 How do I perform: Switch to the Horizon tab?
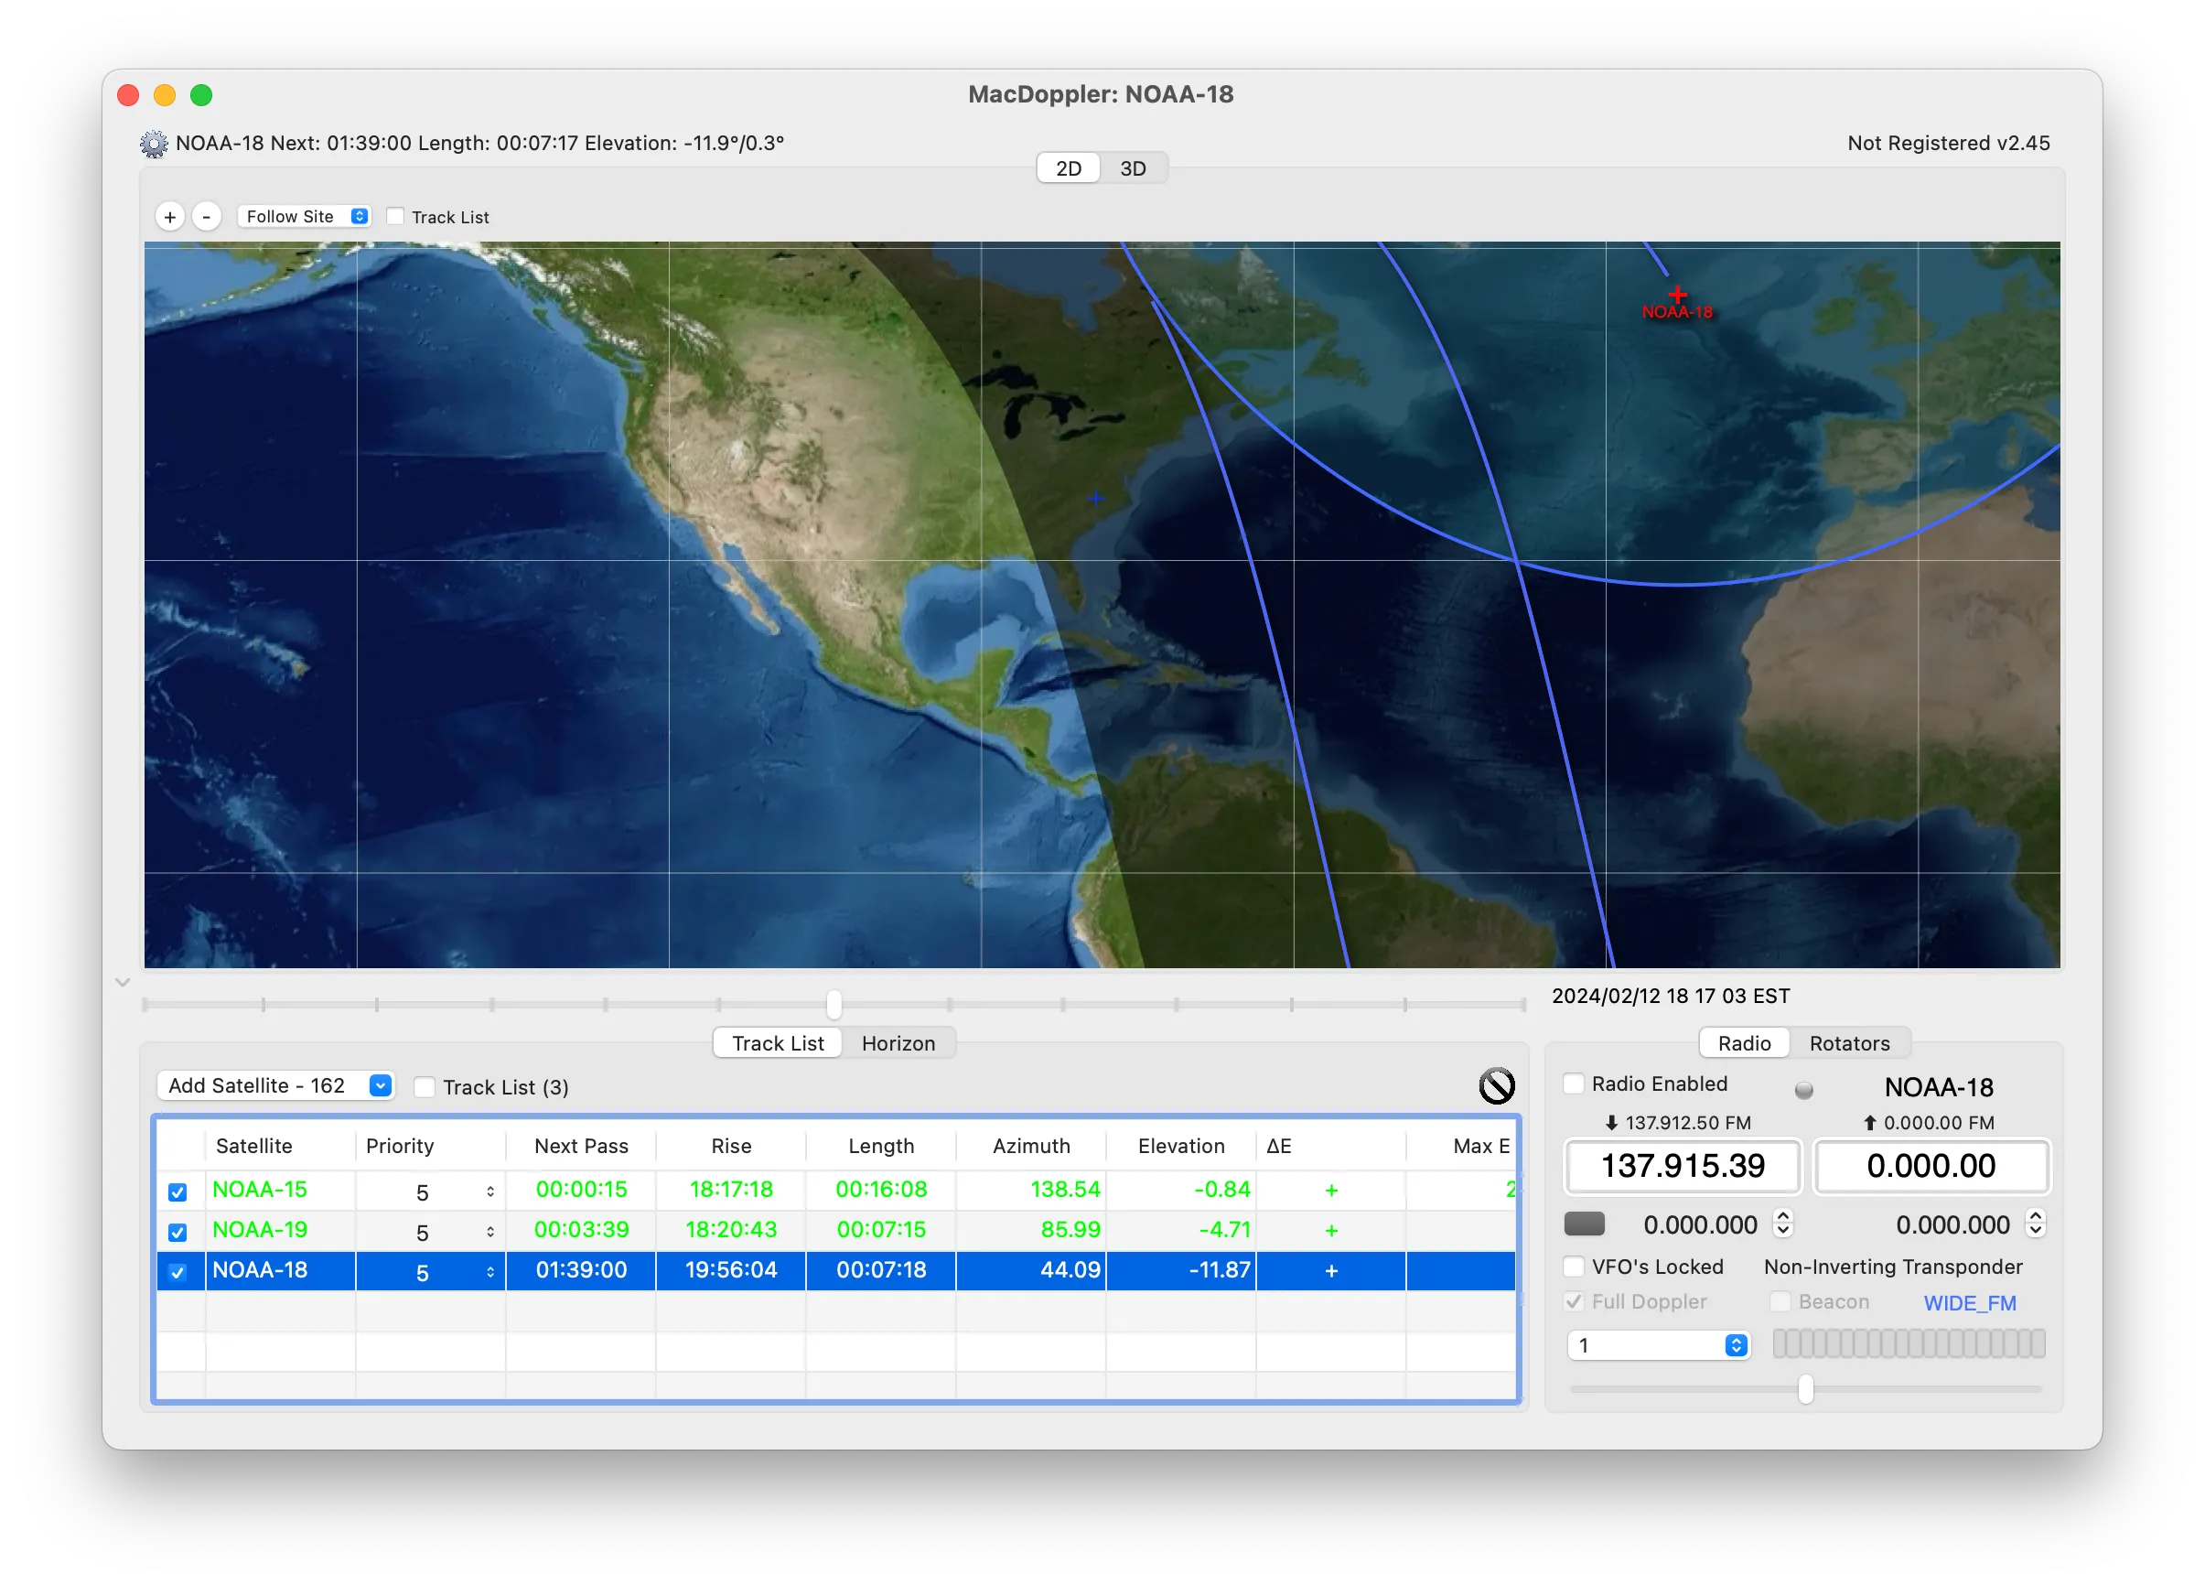[898, 1043]
